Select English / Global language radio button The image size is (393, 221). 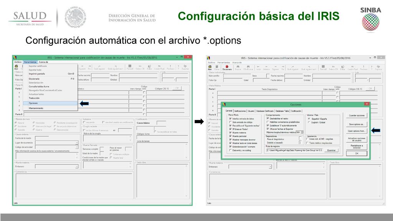[x=309, y=122]
